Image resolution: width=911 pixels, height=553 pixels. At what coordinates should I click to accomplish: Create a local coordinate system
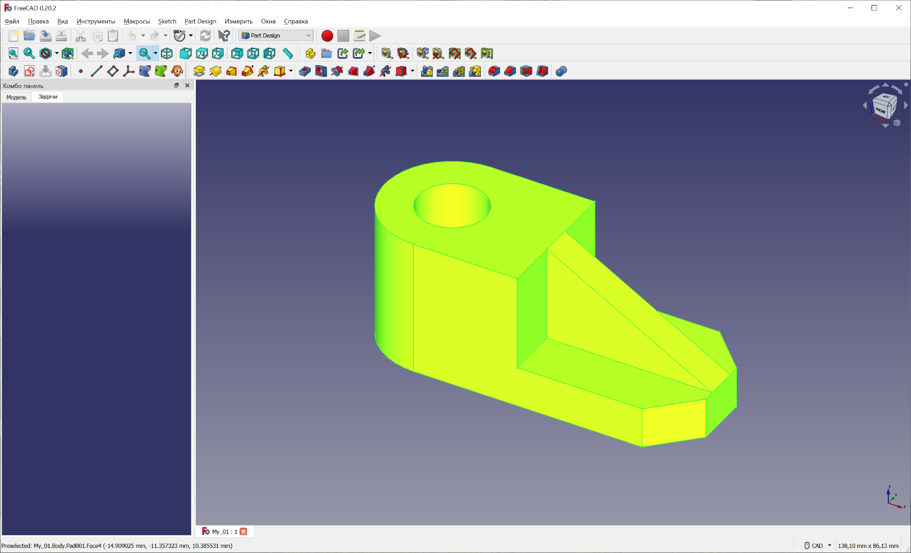point(129,71)
